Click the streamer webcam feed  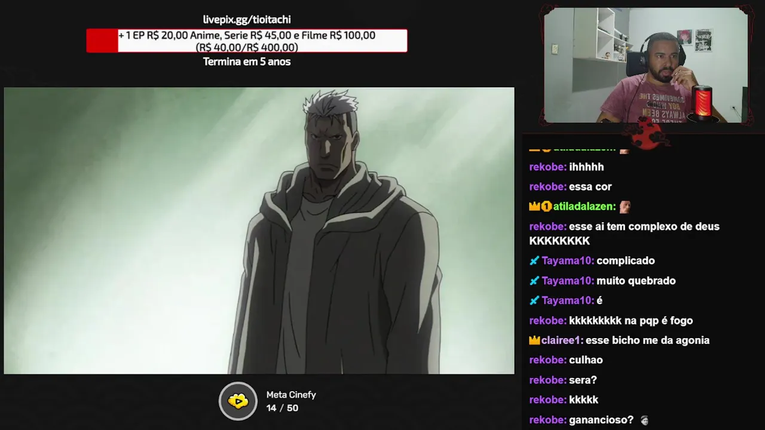tap(645, 66)
